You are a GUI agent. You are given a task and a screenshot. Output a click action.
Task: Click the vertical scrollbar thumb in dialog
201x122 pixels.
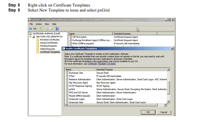pyautogui.click(x=168, y=88)
